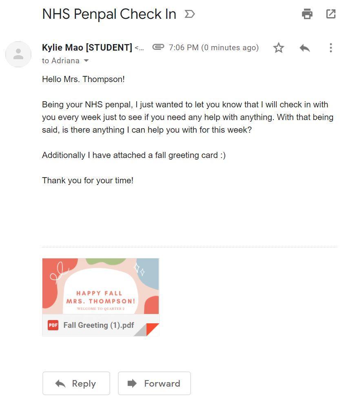Screen dimensions: 346x416
Task: Star the message from Kylie Mao
Action: [278, 48]
